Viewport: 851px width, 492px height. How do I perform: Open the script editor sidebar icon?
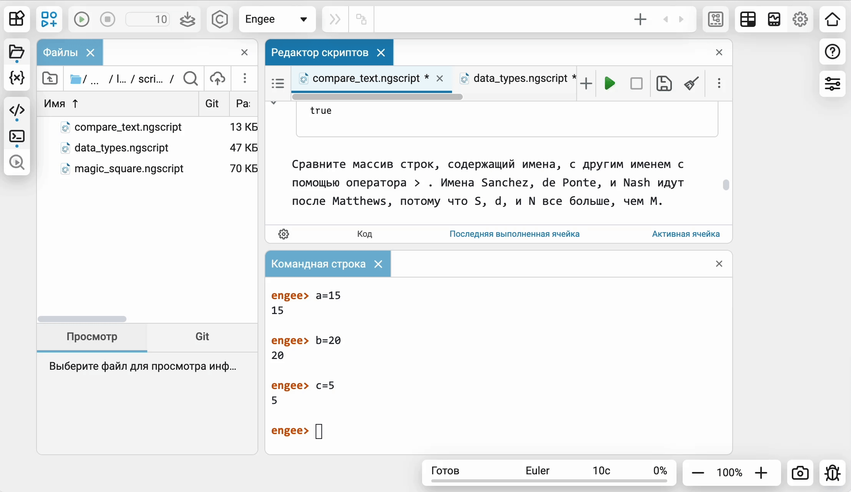(17, 110)
